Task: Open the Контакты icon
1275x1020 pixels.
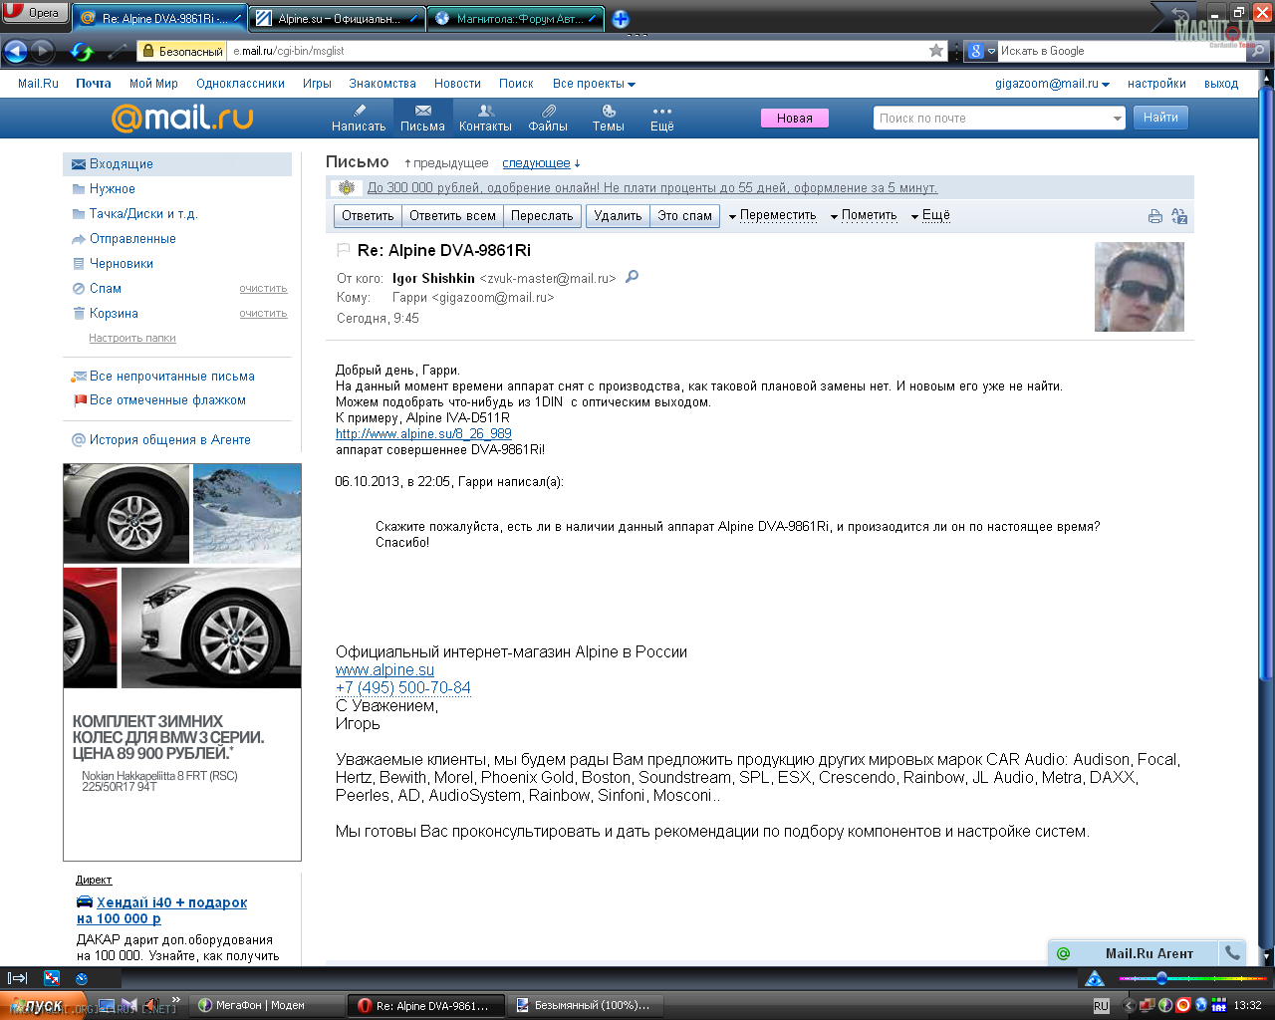Action: (x=485, y=118)
